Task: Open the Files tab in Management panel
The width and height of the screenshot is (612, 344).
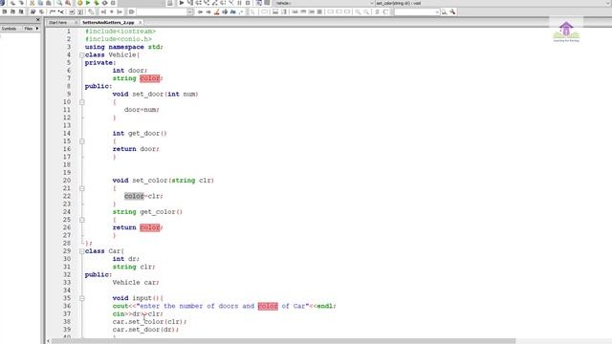Action: [29, 29]
